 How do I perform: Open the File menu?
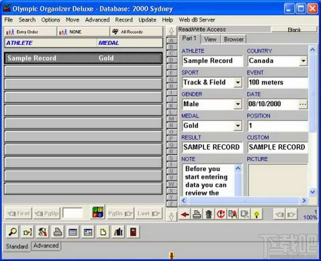point(8,20)
